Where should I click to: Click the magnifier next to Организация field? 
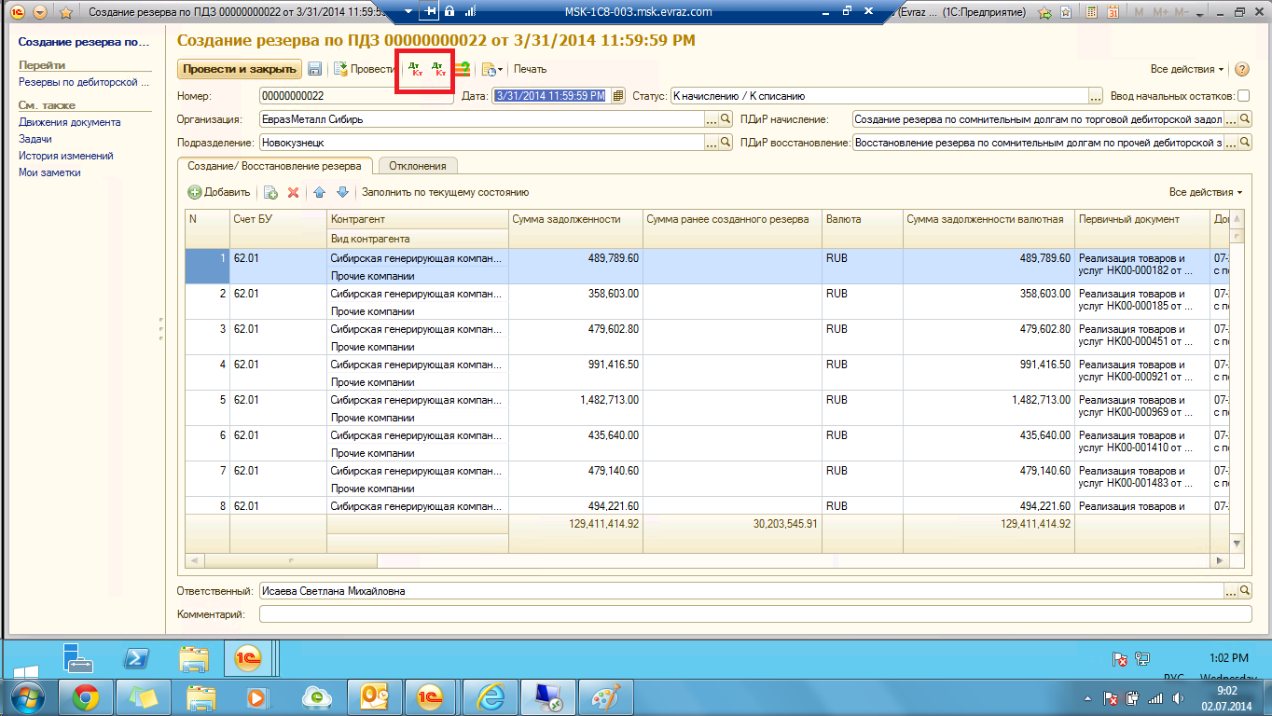(726, 119)
